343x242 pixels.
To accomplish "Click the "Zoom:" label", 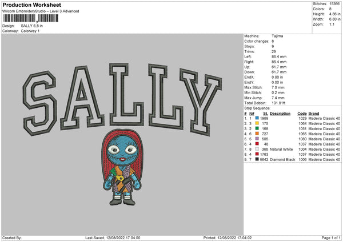I will [x=318, y=24].
